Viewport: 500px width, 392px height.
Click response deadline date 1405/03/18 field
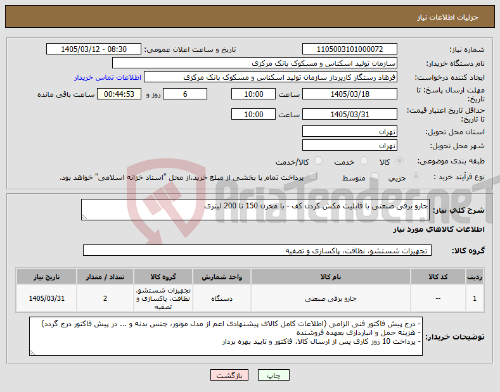coord(349,94)
